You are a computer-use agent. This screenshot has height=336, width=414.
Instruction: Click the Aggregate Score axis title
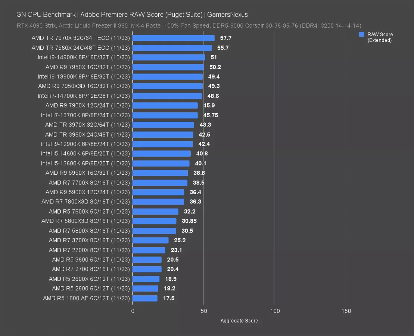click(239, 321)
